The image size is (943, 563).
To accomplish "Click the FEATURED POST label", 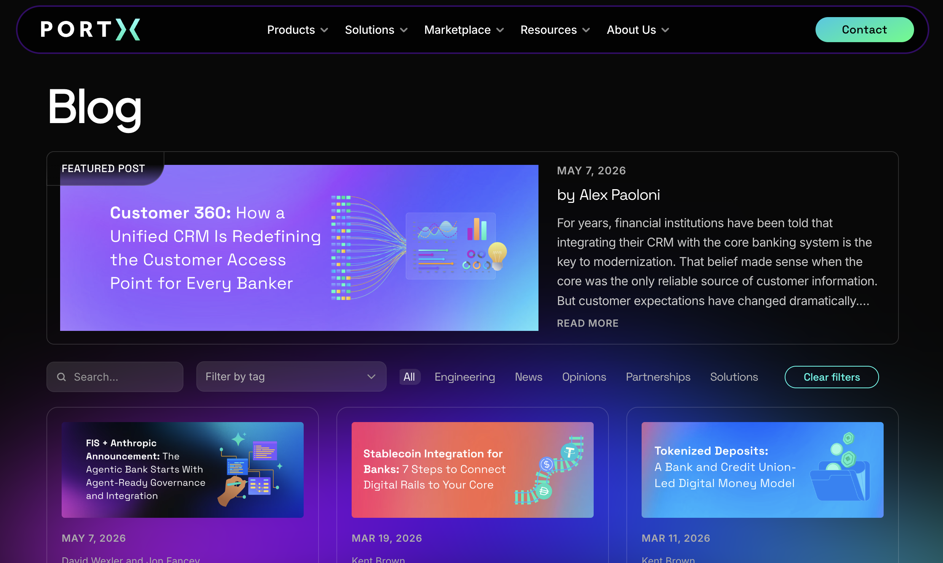I will coord(104,169).
